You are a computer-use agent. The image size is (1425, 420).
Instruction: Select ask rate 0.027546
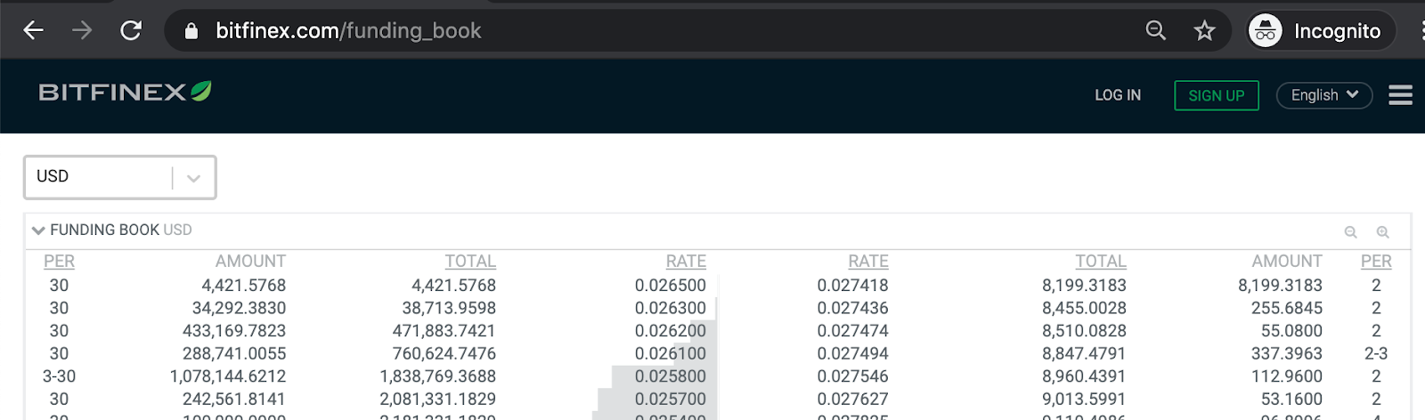pos(853,376)
